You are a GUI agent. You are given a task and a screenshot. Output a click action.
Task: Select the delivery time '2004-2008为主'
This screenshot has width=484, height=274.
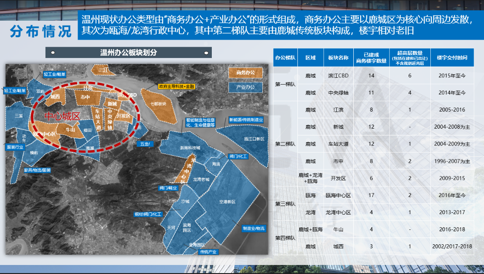tap(452, 127)
